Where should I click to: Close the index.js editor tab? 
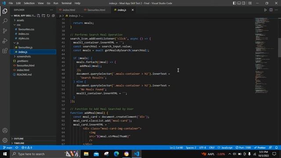(133, 10)
